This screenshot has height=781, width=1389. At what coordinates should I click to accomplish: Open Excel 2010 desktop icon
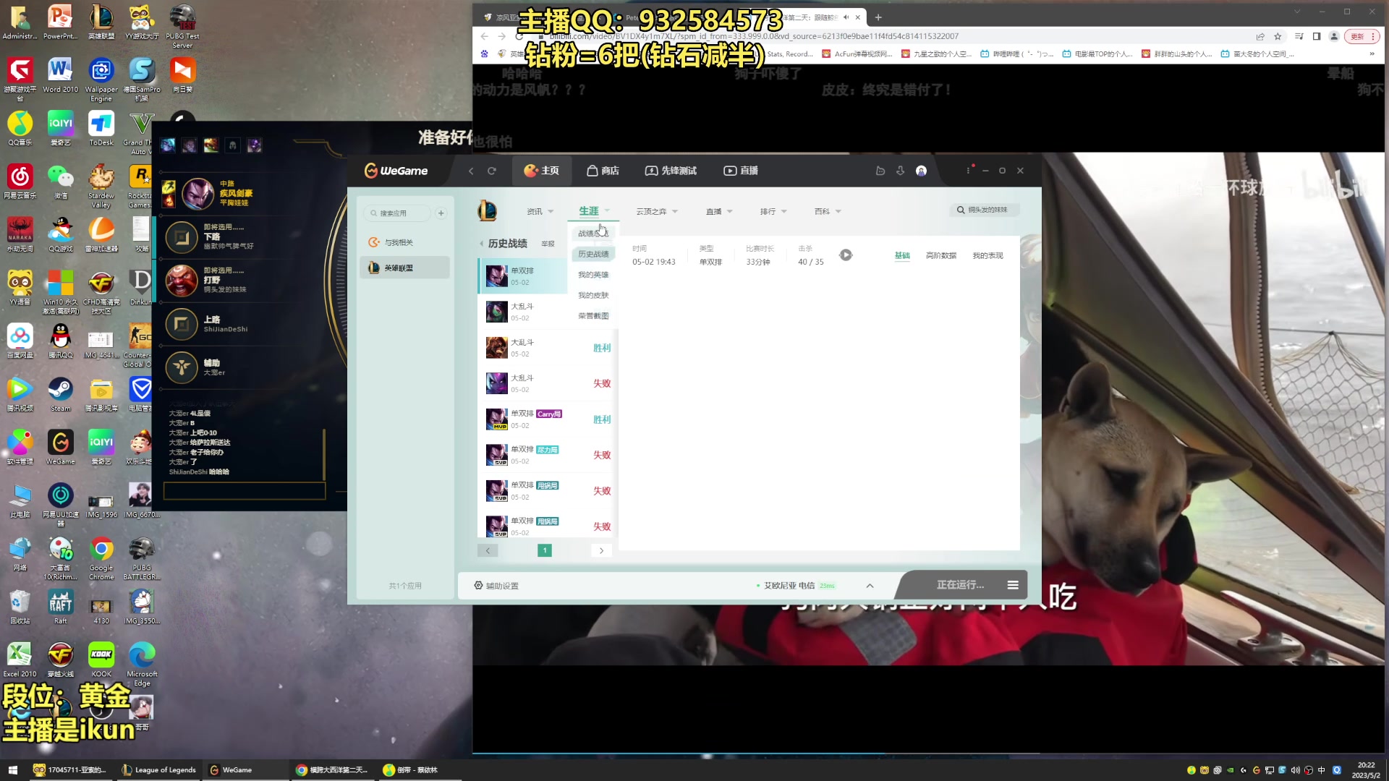point(20,660)
